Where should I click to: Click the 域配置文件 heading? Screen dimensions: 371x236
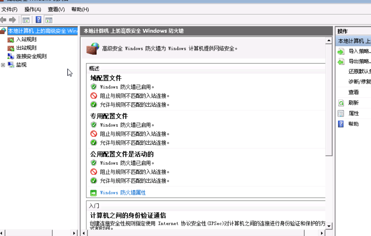click(106, 78)
